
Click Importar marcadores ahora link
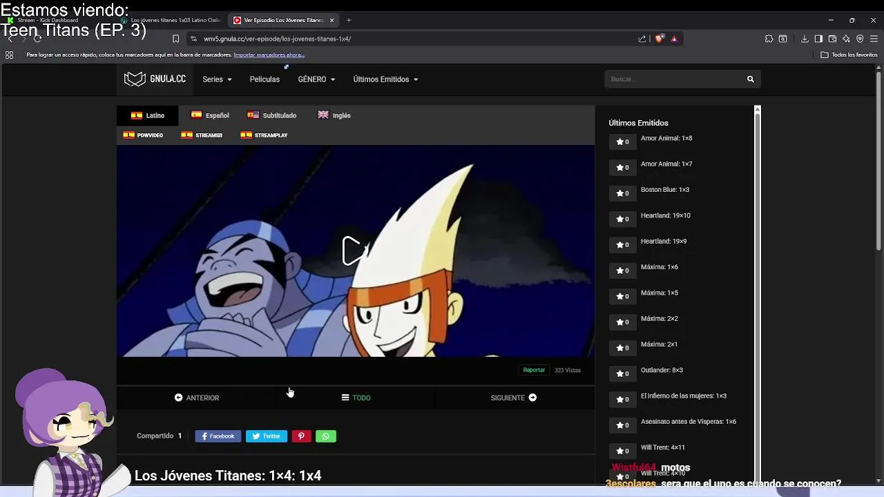pos(269,55)
